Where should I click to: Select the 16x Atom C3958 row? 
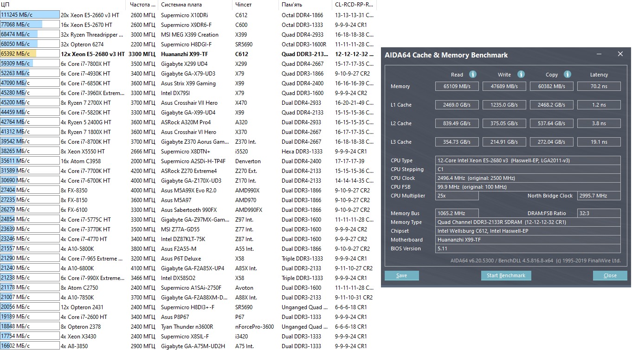point(188,161)
